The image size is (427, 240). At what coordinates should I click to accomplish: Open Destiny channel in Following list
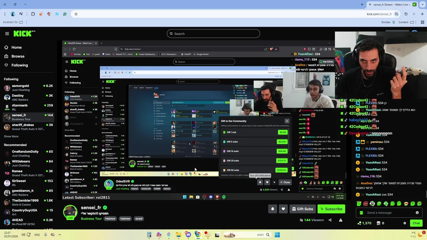click(x=28, y=97)
